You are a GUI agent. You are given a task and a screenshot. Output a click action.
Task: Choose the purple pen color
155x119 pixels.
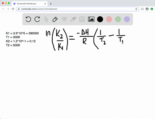tap(127, 19)
